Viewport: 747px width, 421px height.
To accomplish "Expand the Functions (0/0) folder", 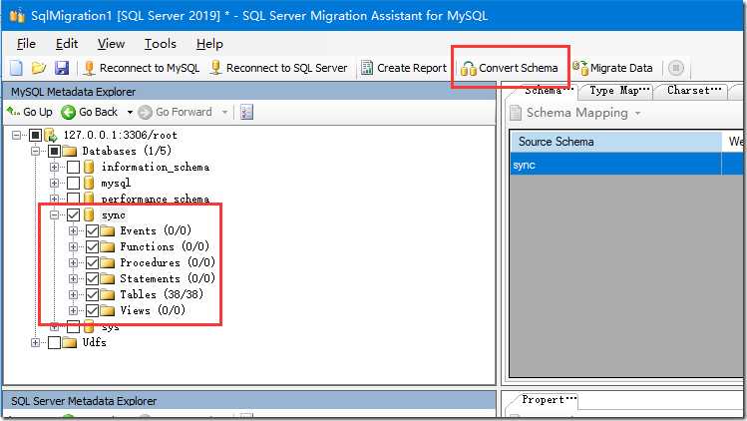I will pos(73,247).
